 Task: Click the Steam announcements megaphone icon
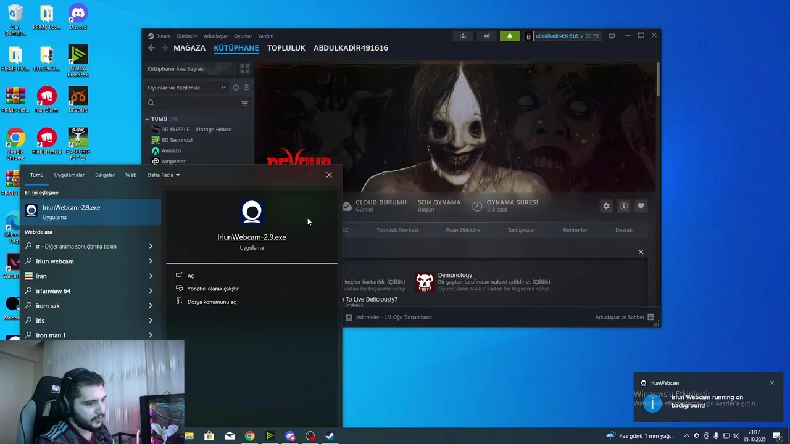coord(486,36)
